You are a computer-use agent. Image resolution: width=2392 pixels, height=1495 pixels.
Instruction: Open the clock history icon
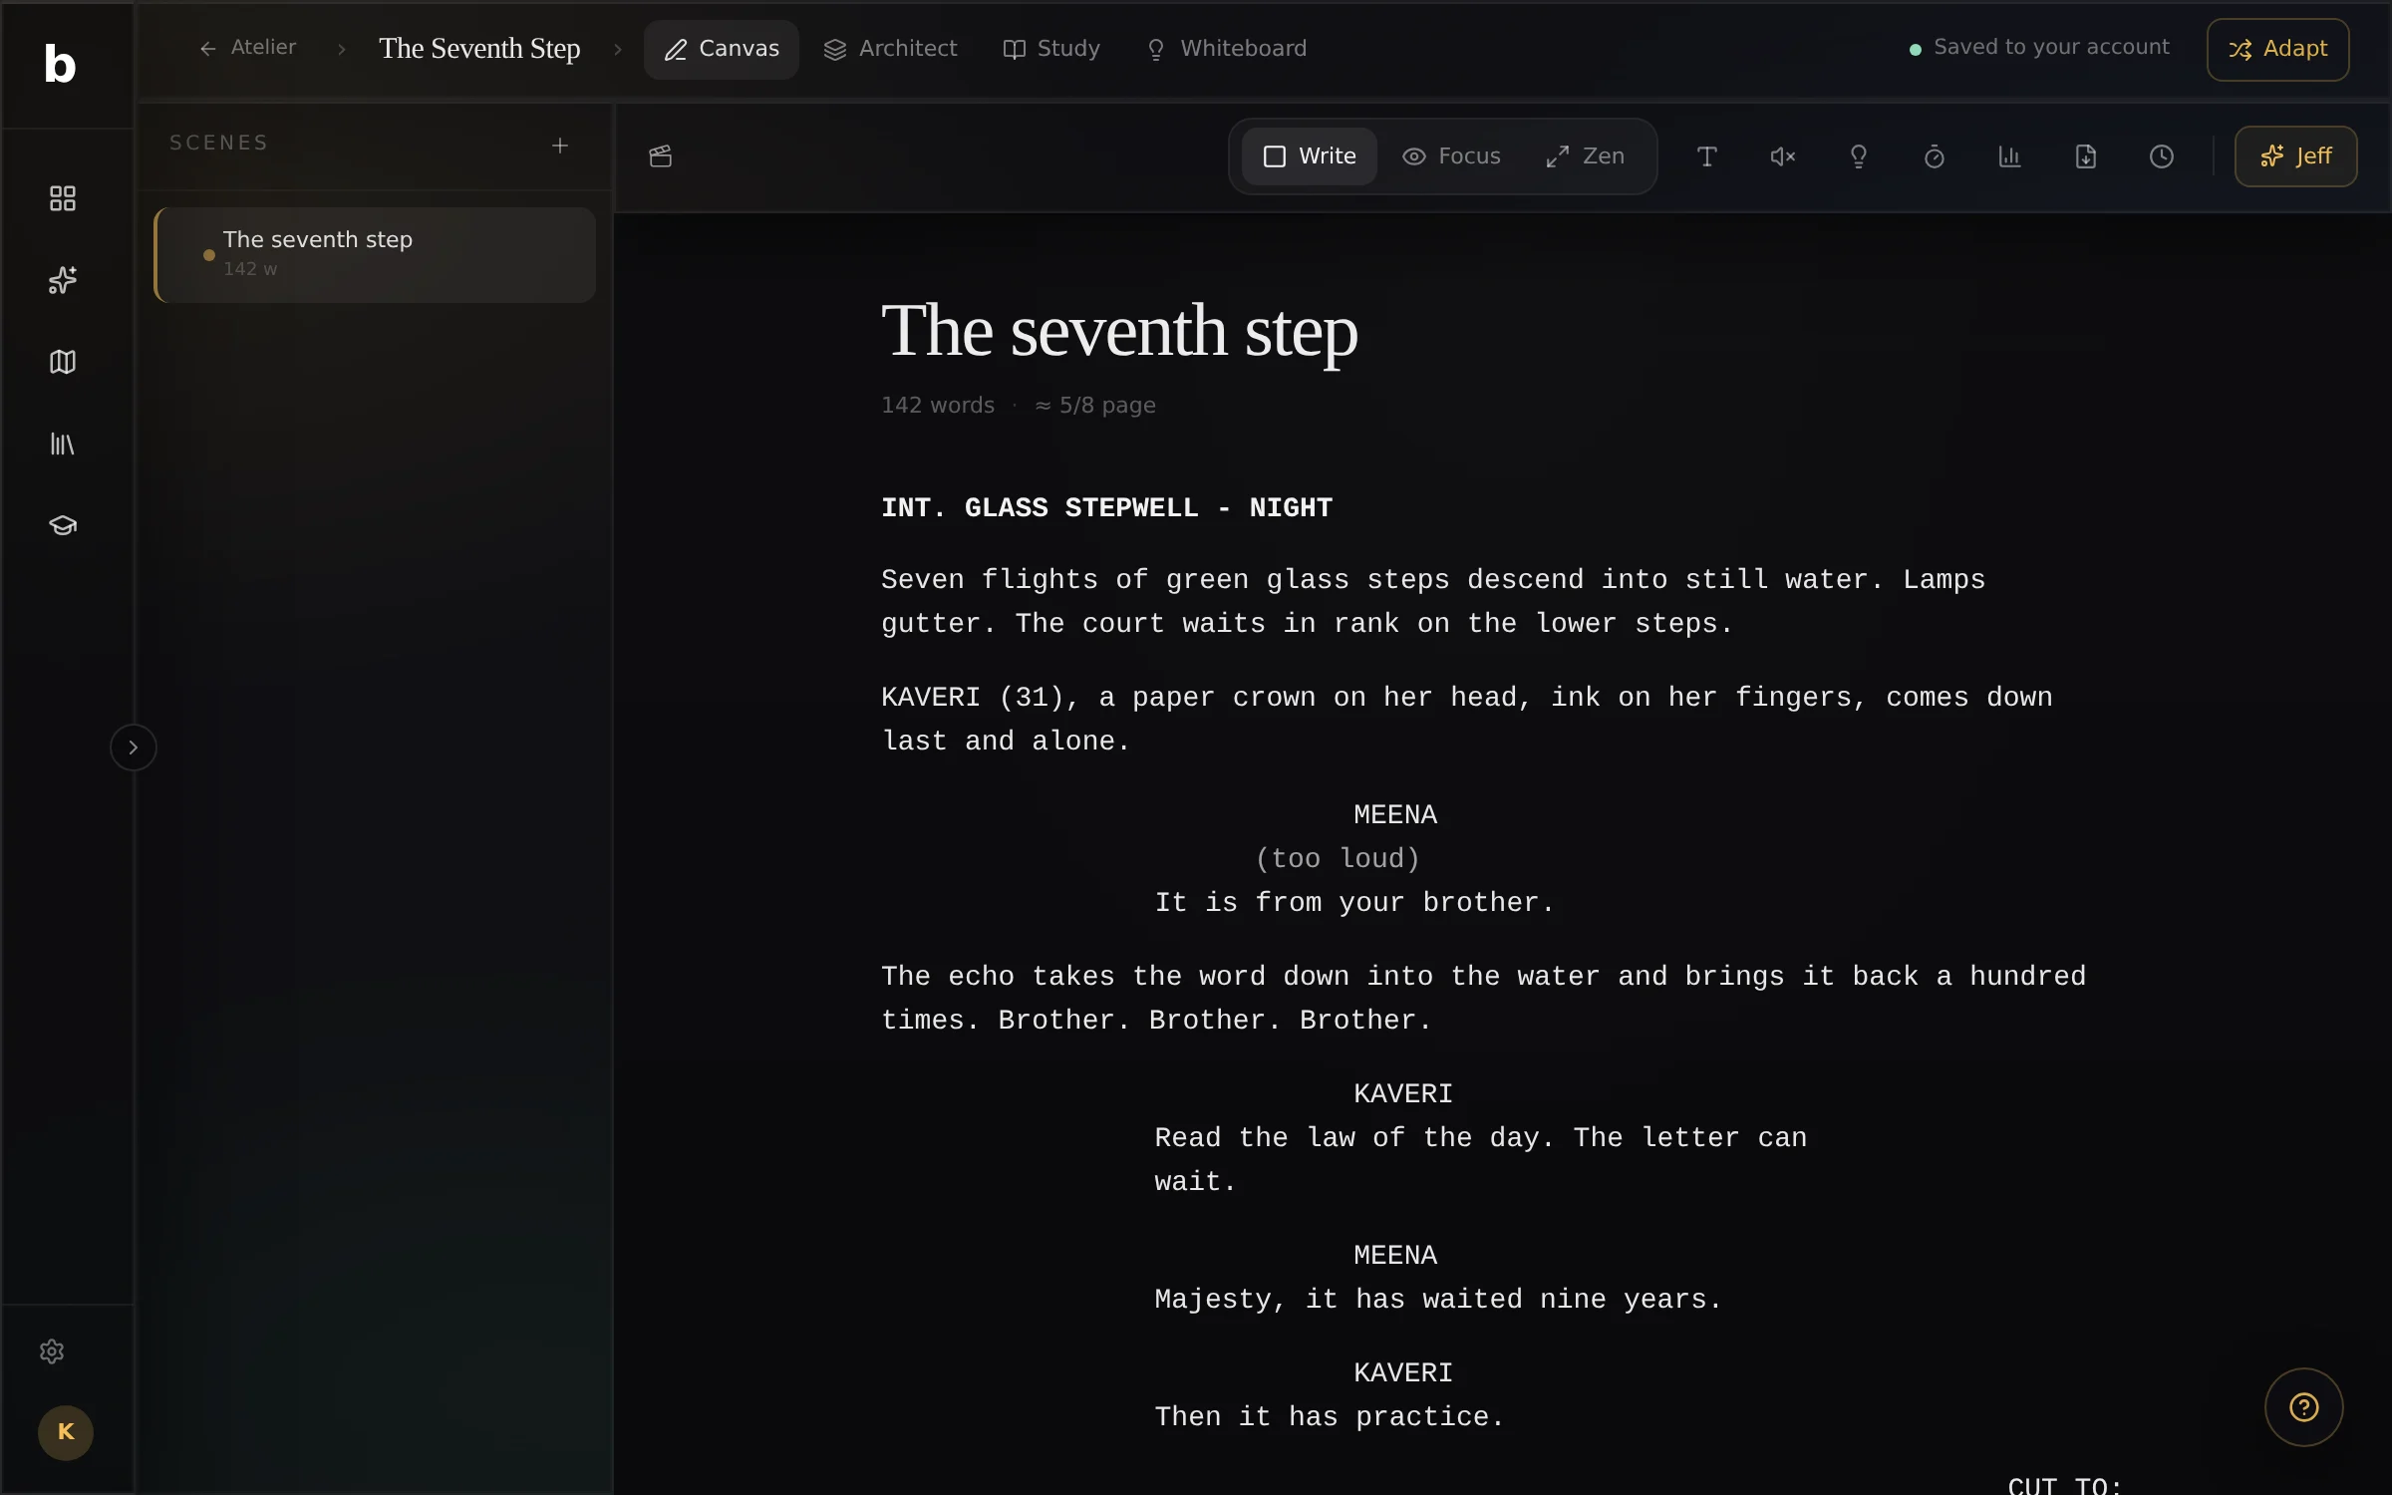point(2161,156)
